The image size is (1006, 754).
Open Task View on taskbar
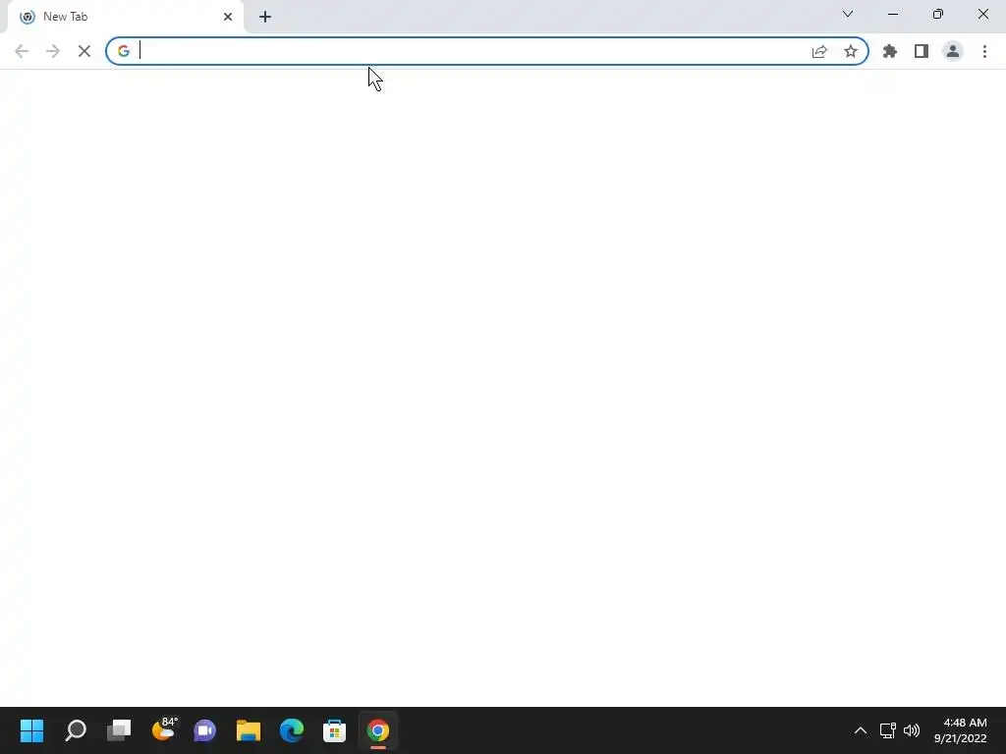click(119, 730)
